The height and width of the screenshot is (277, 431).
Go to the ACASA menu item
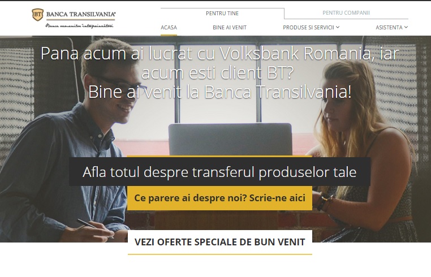click(169, 28)
